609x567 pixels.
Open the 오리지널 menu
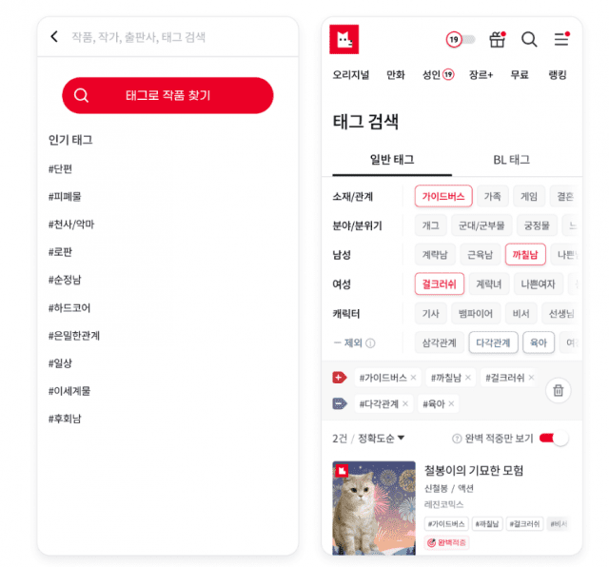351,74
